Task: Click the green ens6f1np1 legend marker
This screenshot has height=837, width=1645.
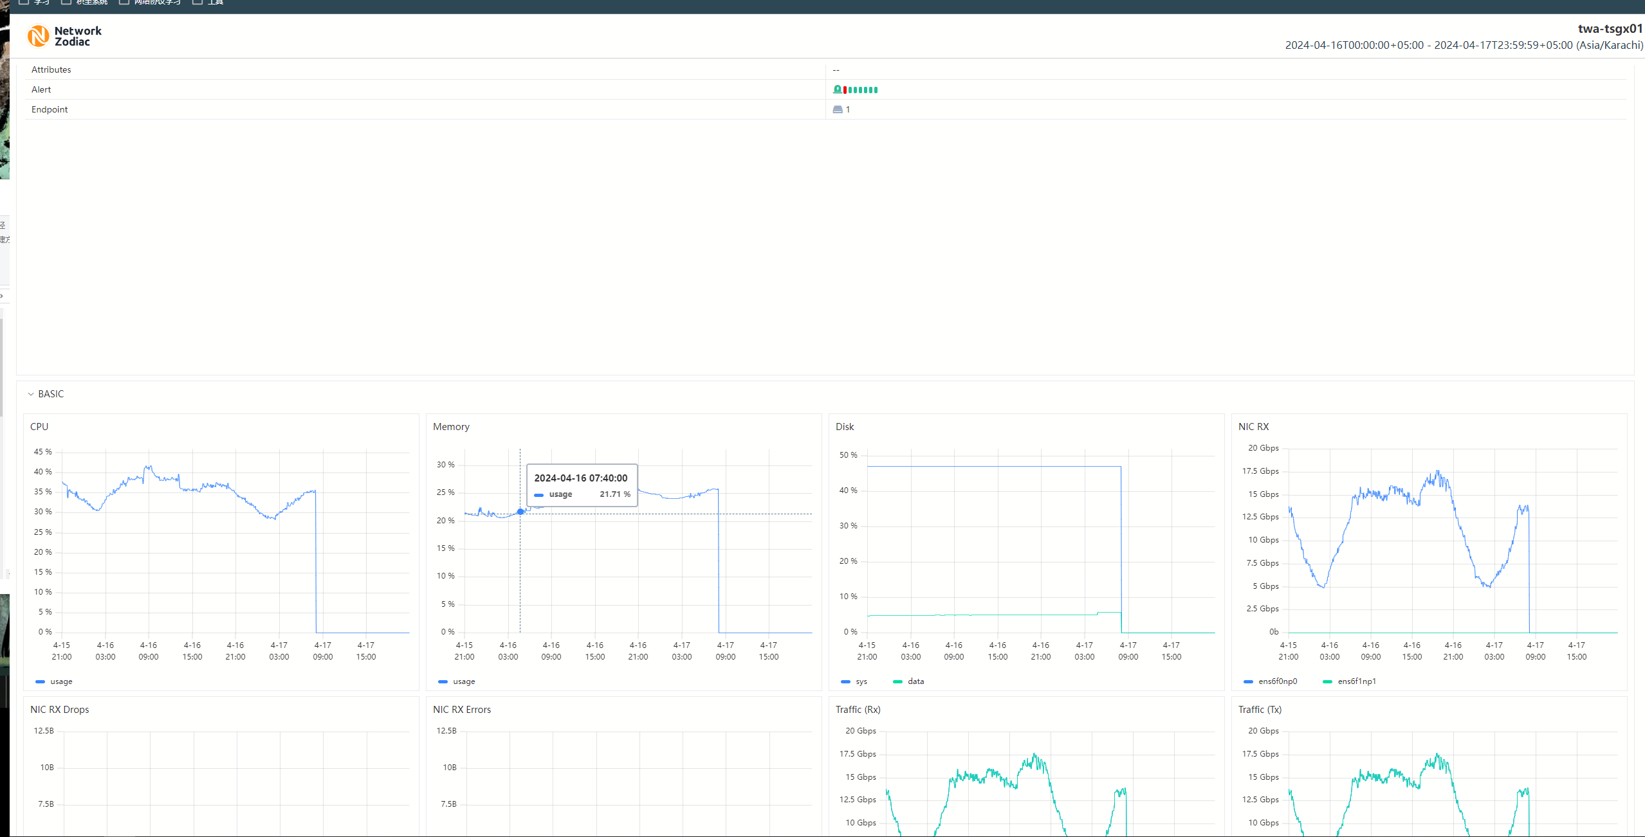Action: 1327,681
